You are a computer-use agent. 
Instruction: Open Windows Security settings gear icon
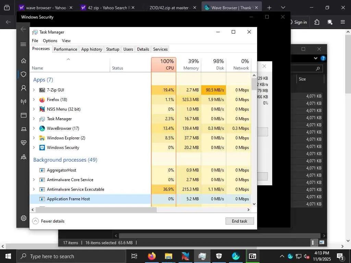[24, 218]
